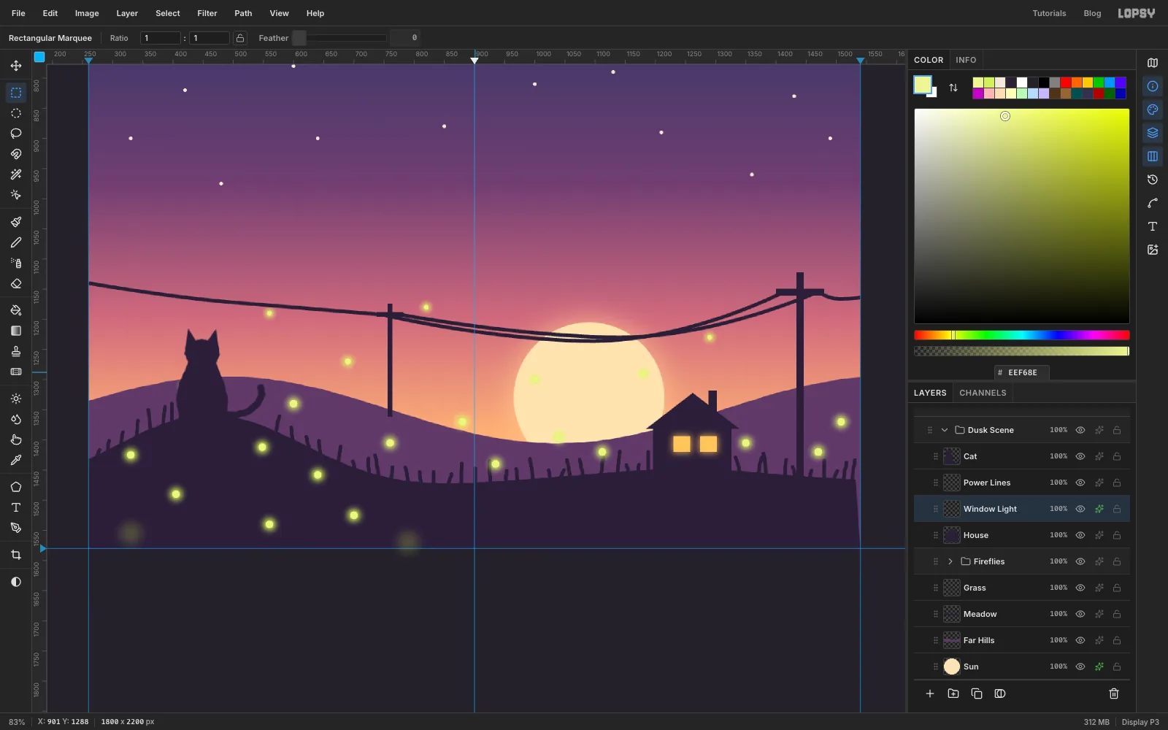Open the File menu
This screenshot has height=730, width=1168.
[x=18, y=13]
